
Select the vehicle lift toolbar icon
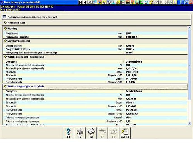pyautogui.click(x=123, y=2)
